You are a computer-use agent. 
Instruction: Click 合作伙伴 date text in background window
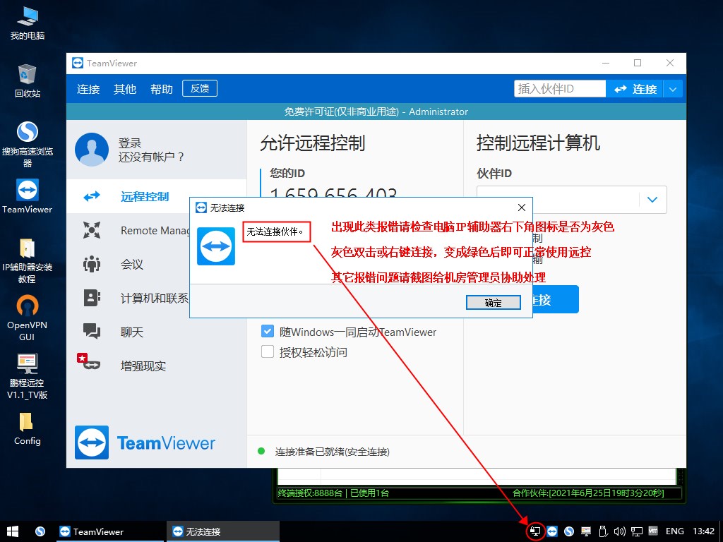pyautogui.click(x=588, y=493)
